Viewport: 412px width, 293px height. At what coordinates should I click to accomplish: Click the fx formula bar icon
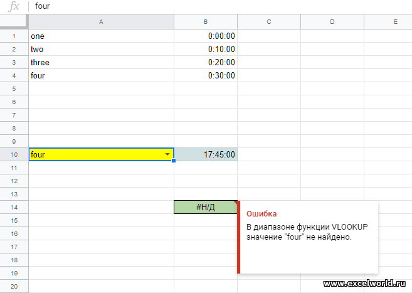point(14,6)
